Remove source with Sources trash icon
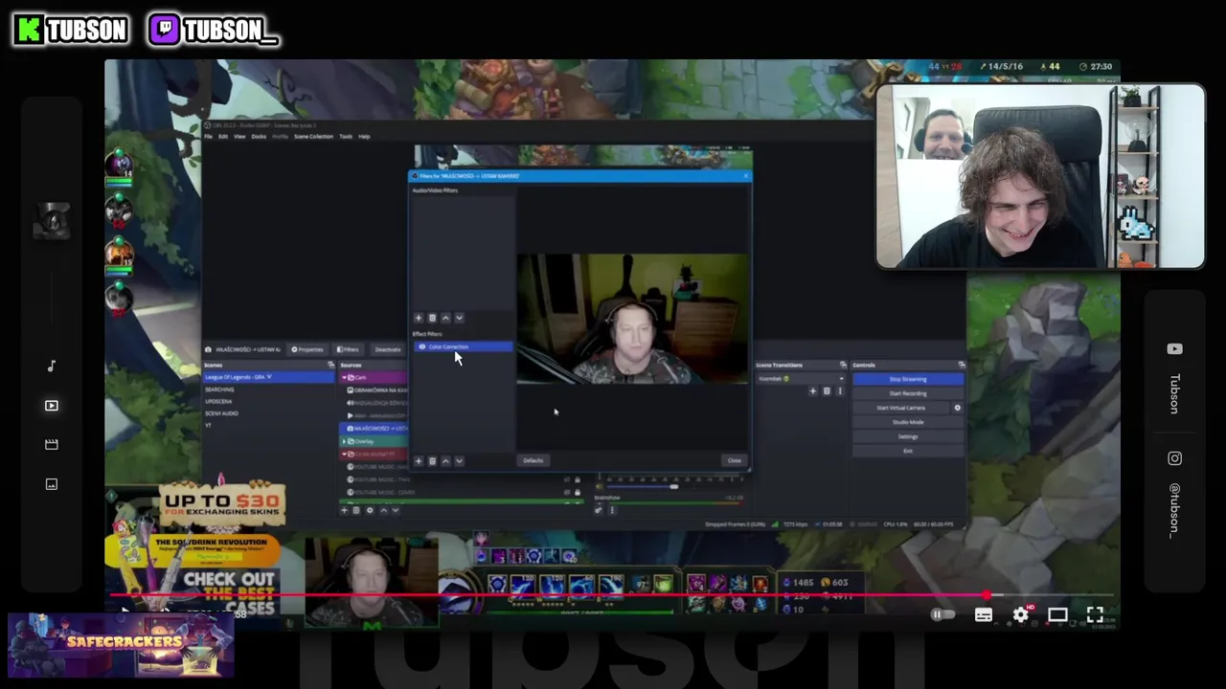Screen dimensions: 1226x689 point(356,510)
